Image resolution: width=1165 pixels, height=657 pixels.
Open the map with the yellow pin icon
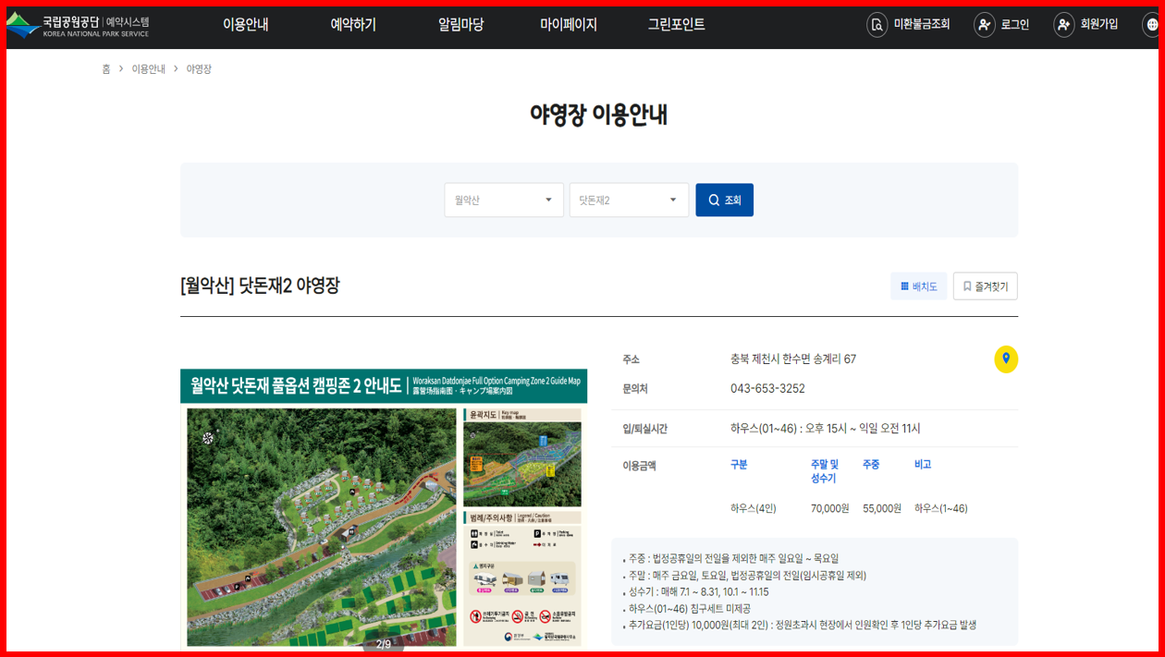point(1006,359)
